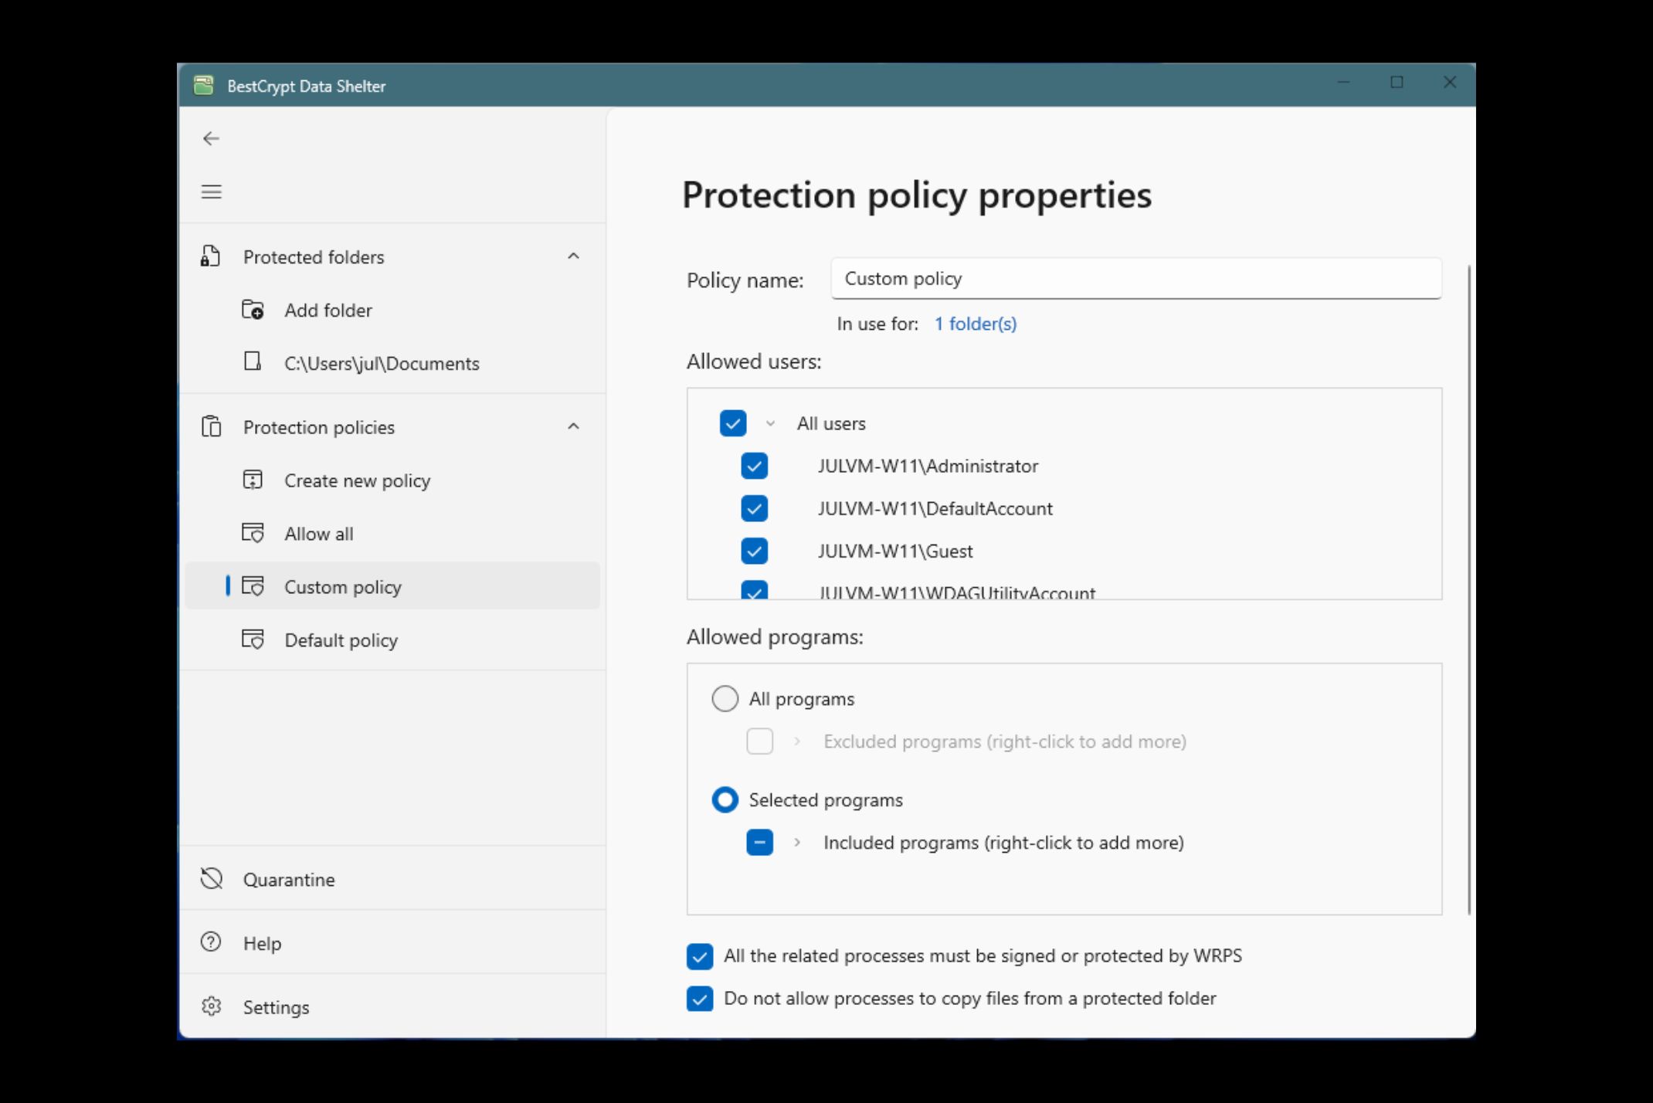
Task: Click the Documents folder item icon
Action: [253, 361]
